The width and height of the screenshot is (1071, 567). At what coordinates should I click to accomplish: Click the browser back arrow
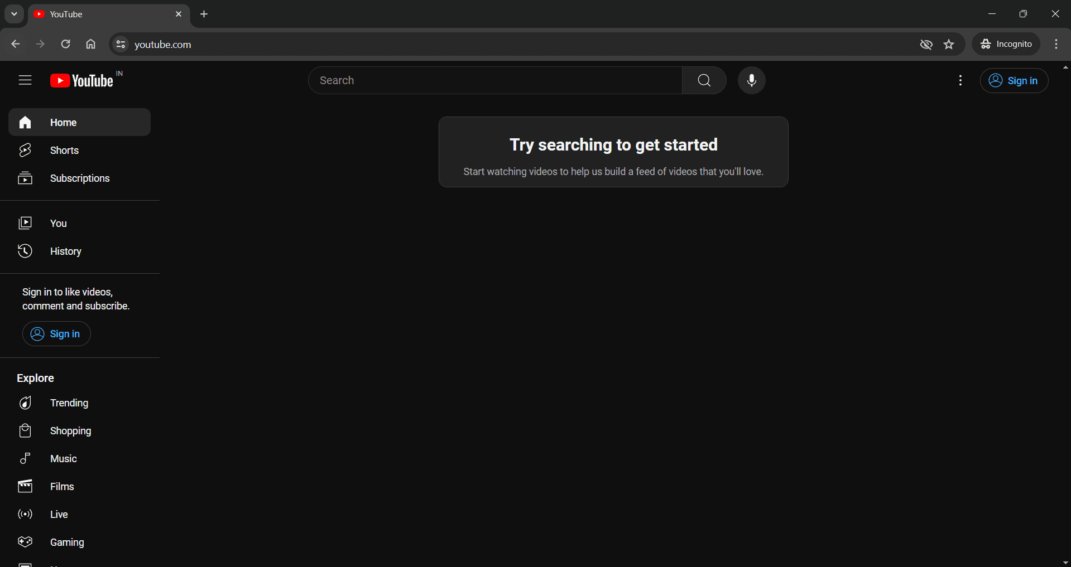[x=16, y=44]
